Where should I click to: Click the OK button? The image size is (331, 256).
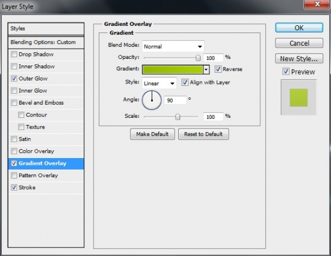[299, 28]
